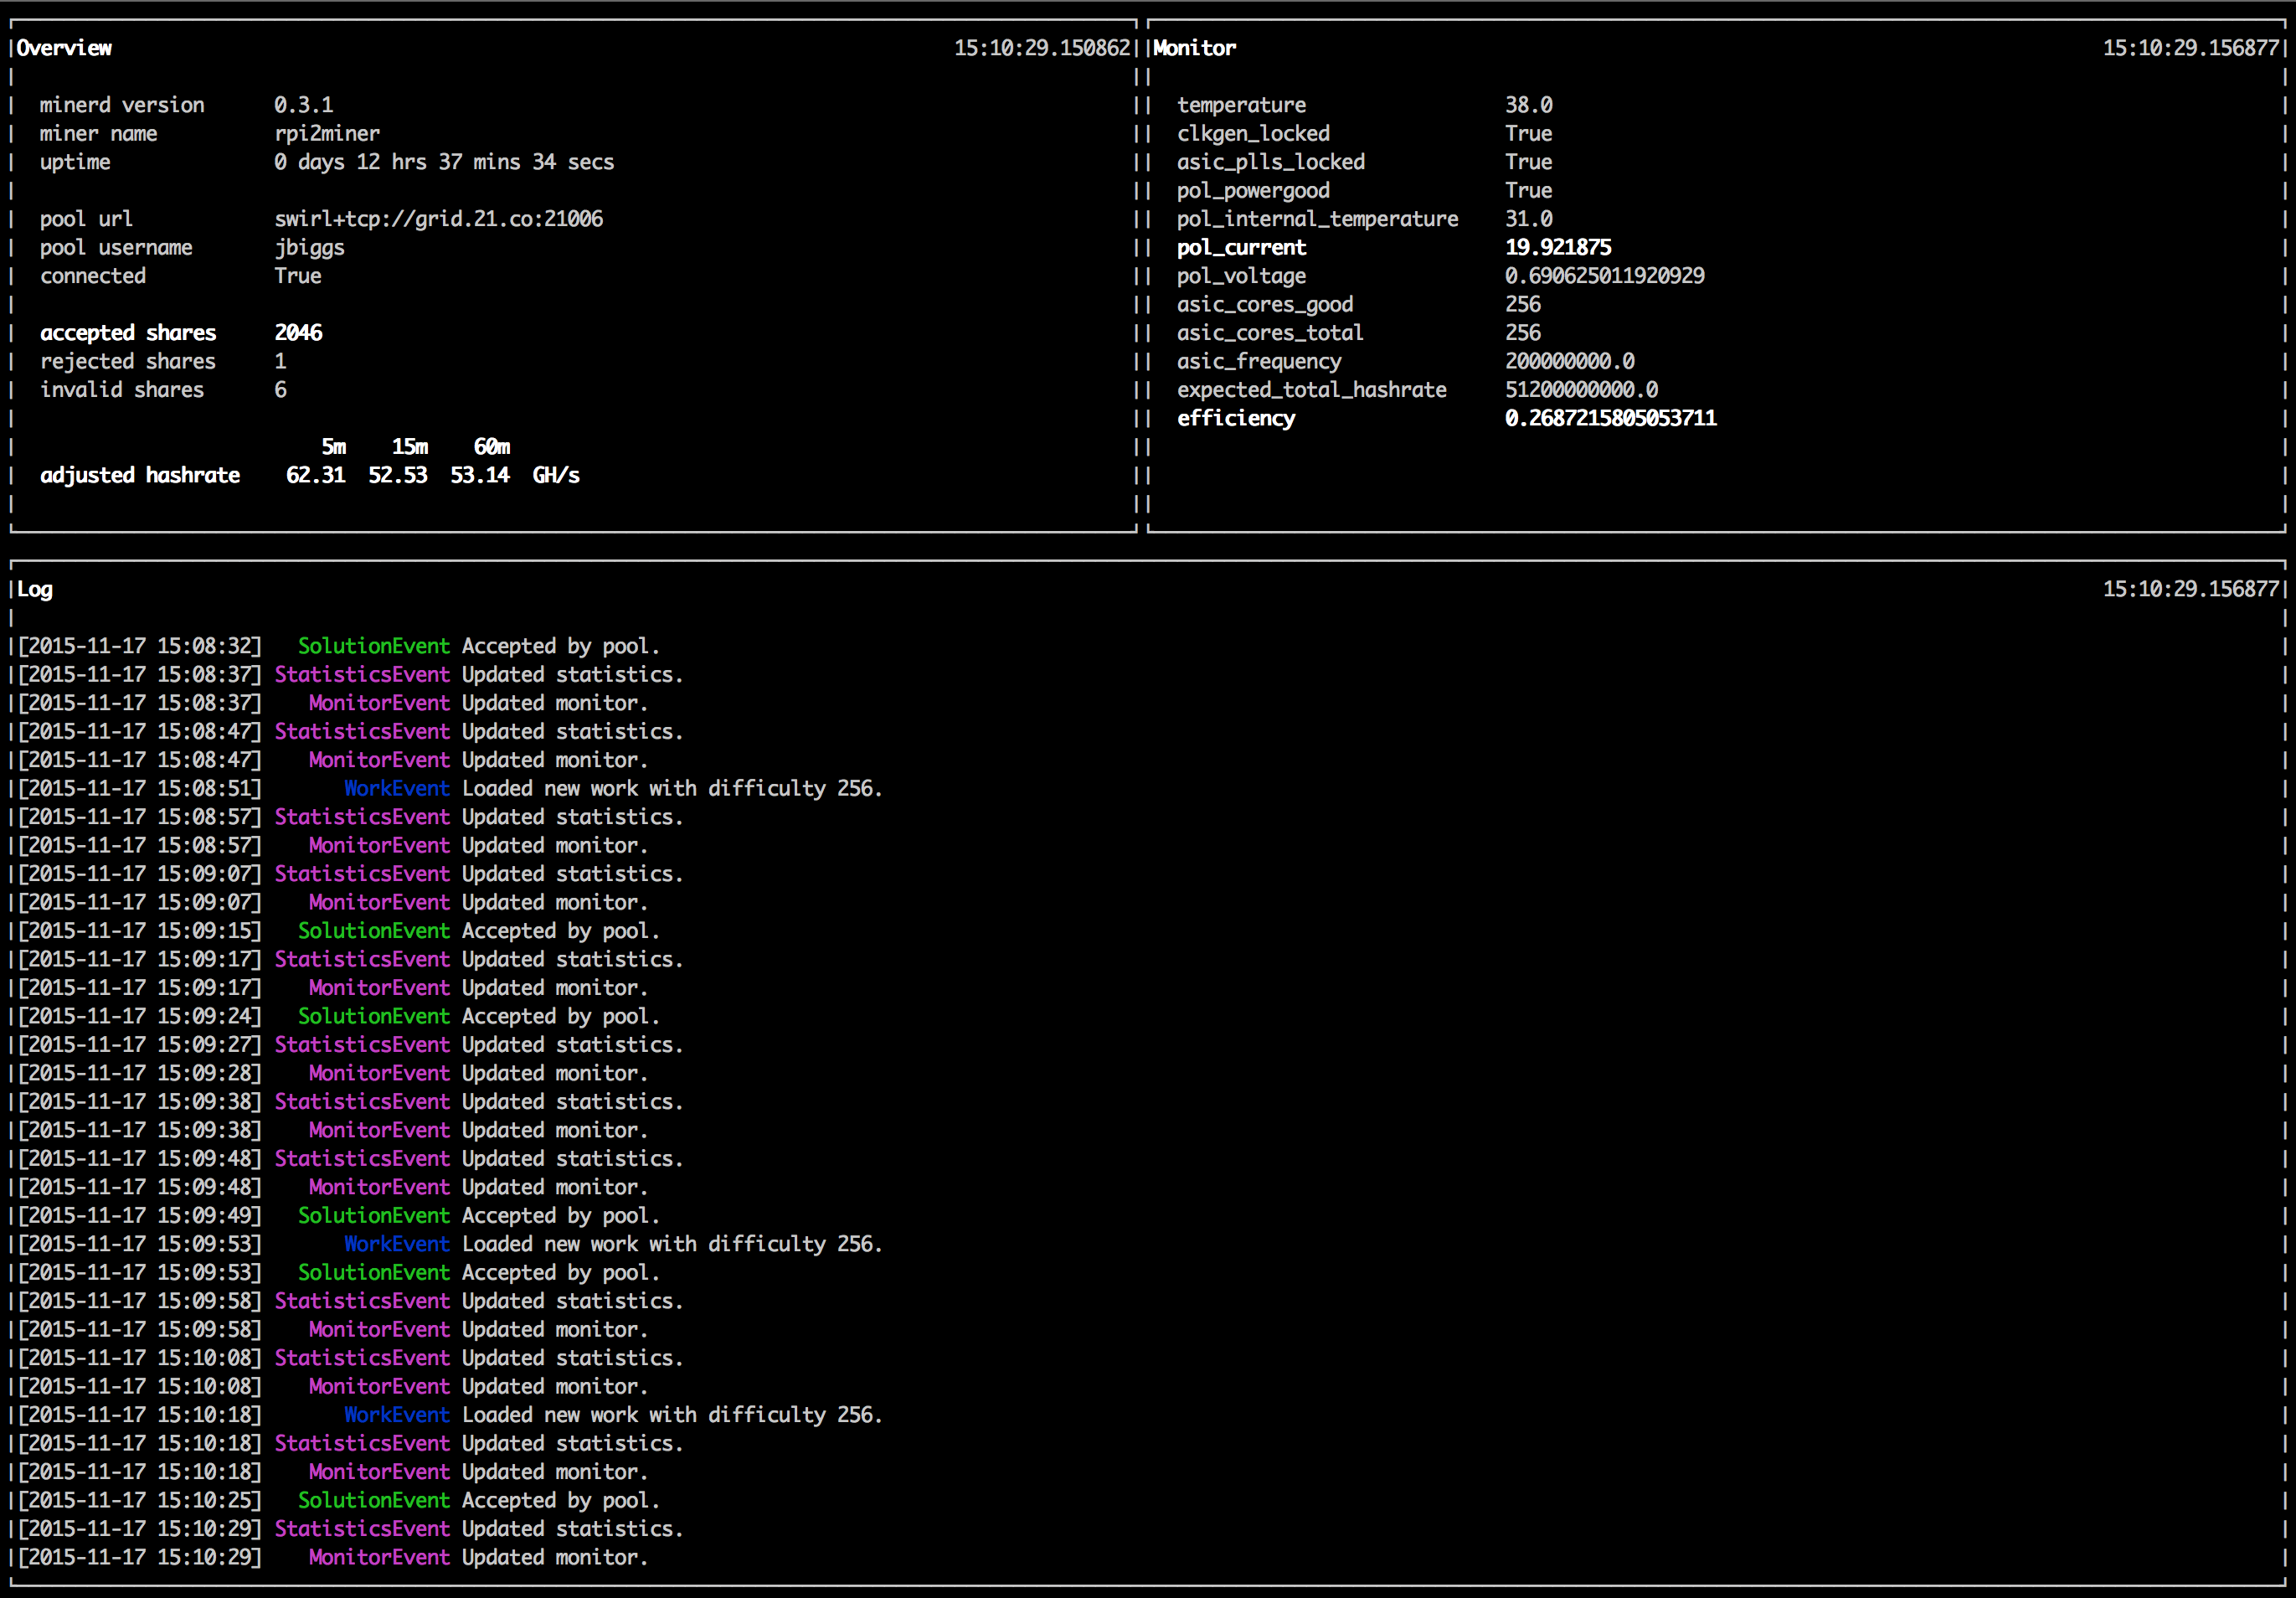Select the pol_current value 19.921875
The image size is (2296, 1598).
tap(1557, 247)
